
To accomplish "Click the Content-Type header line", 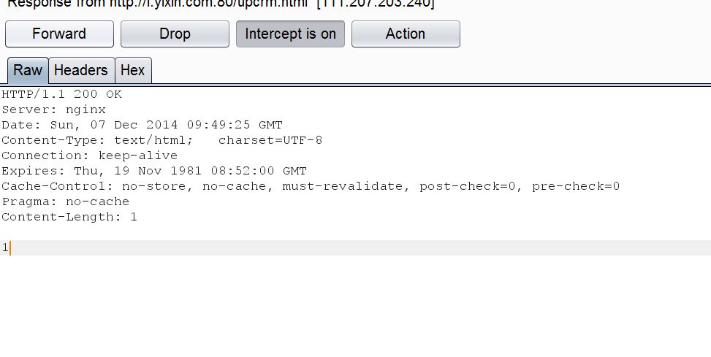I will [162, 140].
